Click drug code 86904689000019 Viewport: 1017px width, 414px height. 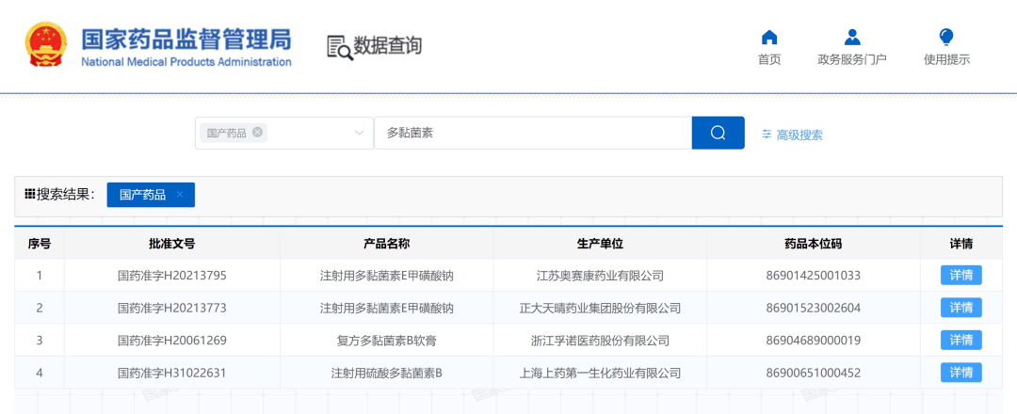click(813, 341)
